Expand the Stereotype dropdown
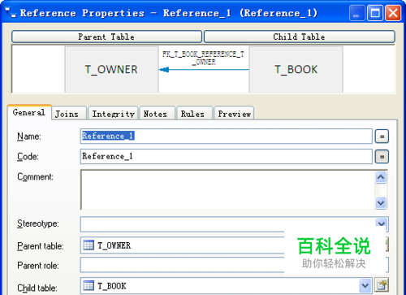Viewport: 406px width, 295px height. [x=382, y=223]
